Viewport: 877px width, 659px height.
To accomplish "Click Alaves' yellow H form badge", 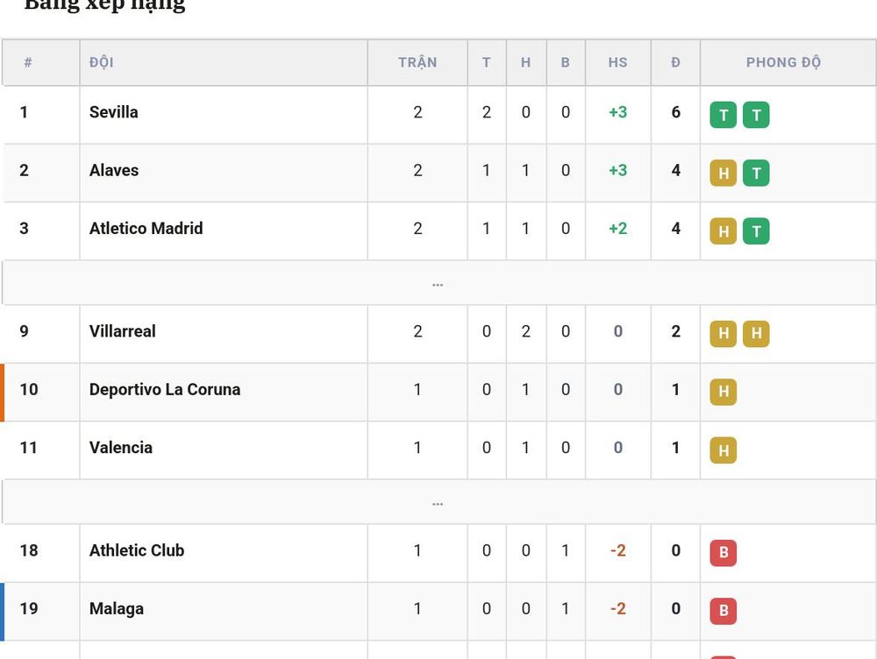I will [x=724, y=174].
